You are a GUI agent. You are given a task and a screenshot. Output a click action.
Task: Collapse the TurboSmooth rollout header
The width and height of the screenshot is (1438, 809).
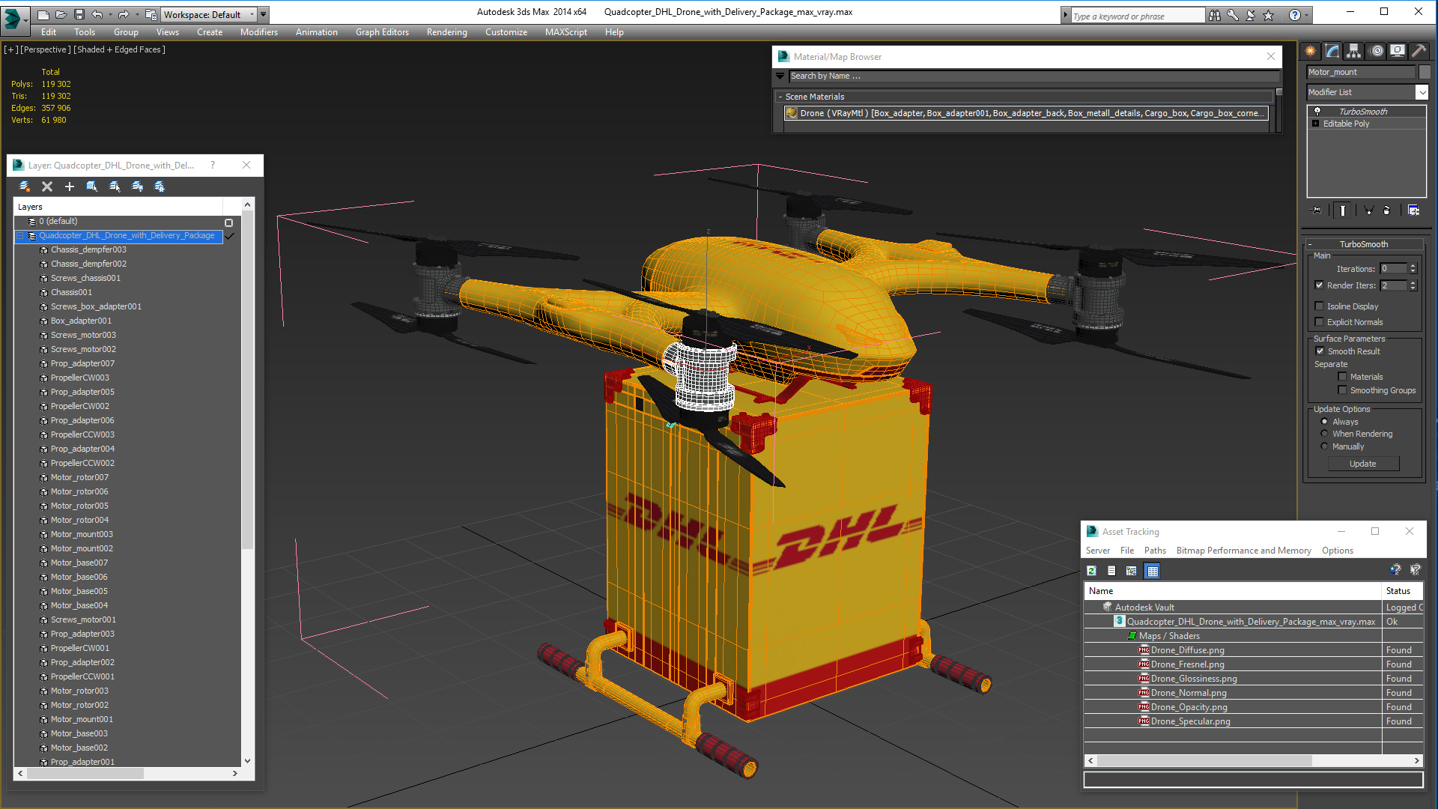pyautogui.click(x=1364, y=244)
